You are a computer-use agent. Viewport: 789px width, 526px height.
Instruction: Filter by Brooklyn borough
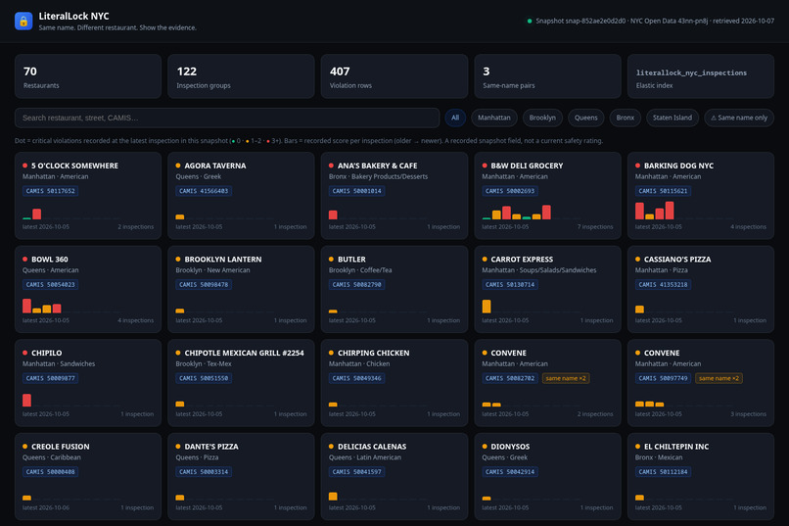pos(542,118)
